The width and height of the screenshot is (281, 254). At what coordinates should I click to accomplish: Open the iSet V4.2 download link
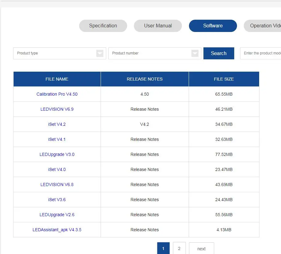coord(57,124)
